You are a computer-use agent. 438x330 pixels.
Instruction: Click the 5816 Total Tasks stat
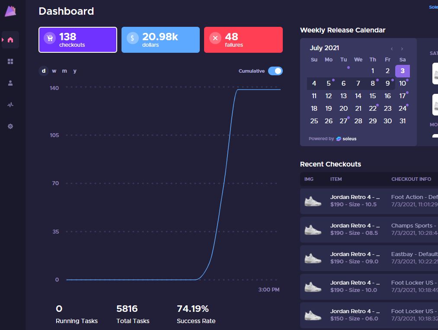tap(133, 314)
